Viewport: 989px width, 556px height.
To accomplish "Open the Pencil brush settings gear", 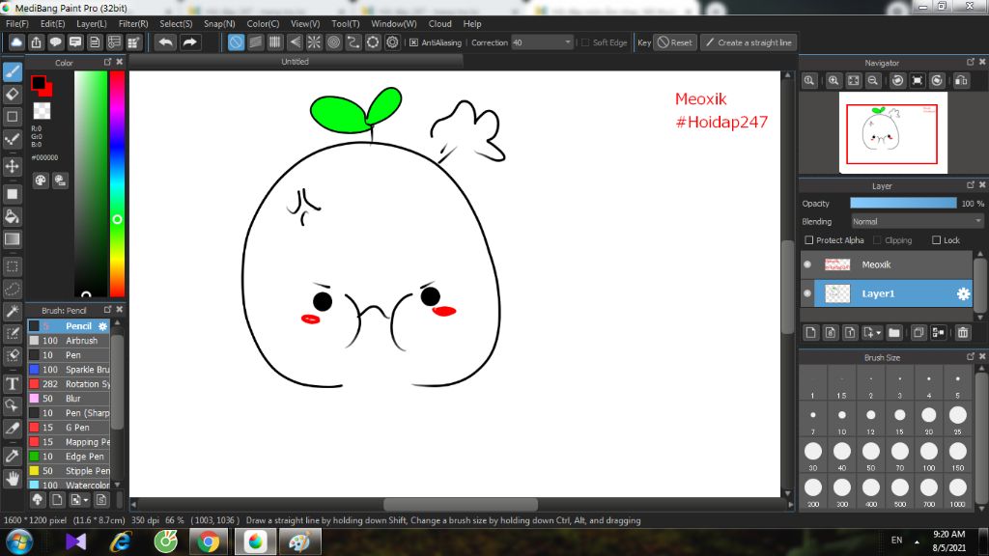I will [x=102, y=326].
